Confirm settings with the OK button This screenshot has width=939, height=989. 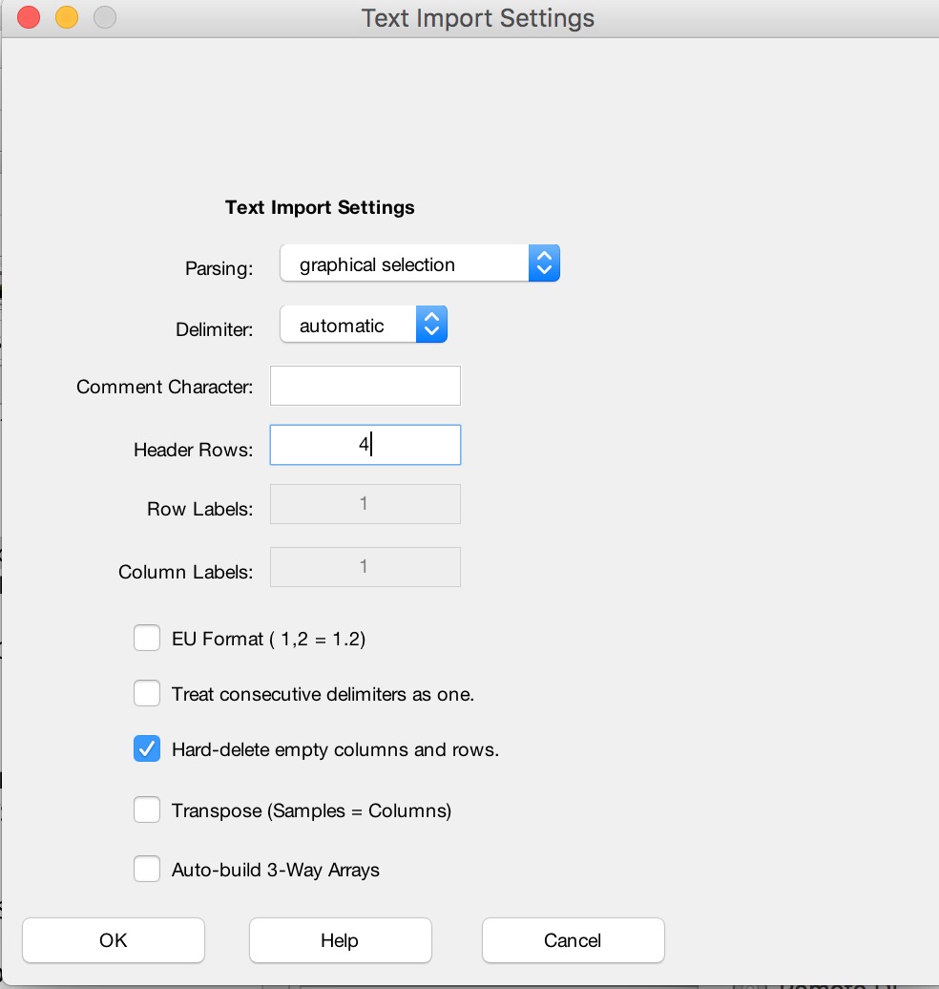pos(113,940)
